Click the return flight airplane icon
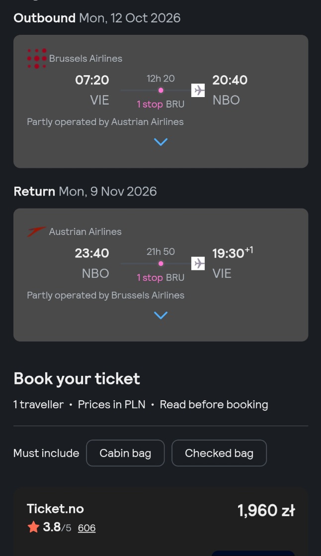The width and height of the screenshot is (321, 556). (x=198, y=263)
